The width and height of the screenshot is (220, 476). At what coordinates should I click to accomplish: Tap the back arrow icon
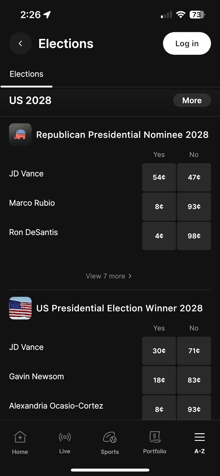(20, 44)
